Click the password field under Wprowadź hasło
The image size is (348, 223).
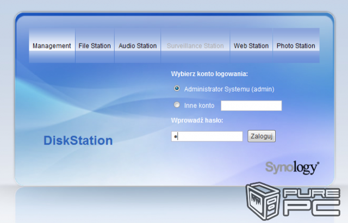[207, 136]
